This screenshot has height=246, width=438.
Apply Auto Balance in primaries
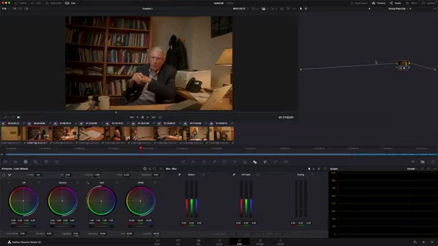click(x=4, y=175)
